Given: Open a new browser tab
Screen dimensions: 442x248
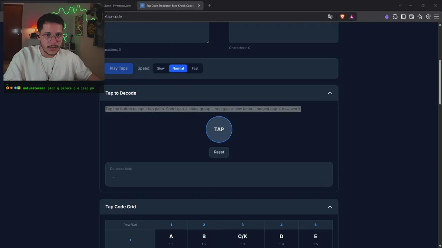Looking at the screenshot, I should [209, 6].
